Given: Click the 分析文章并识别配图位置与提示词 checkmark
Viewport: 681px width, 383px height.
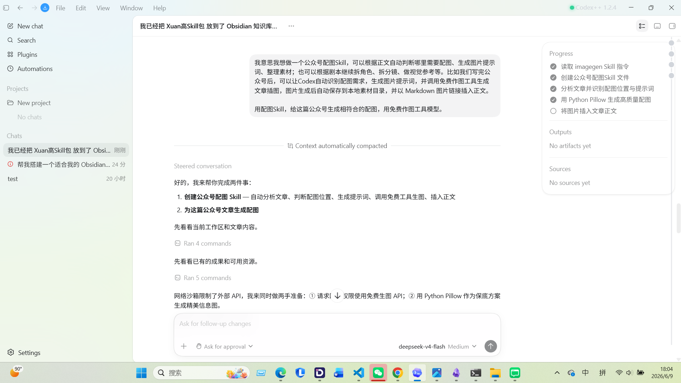Looking at the screenshot, I should click(553, 89).
